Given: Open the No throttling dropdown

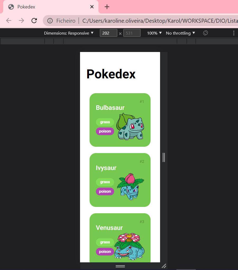Looking at the screenshot, I should pos(180,33).
